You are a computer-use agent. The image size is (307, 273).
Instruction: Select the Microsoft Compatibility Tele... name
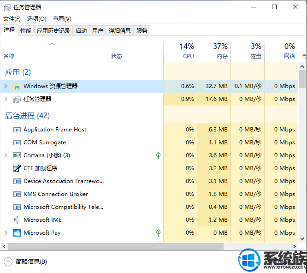tap(64, 207)
